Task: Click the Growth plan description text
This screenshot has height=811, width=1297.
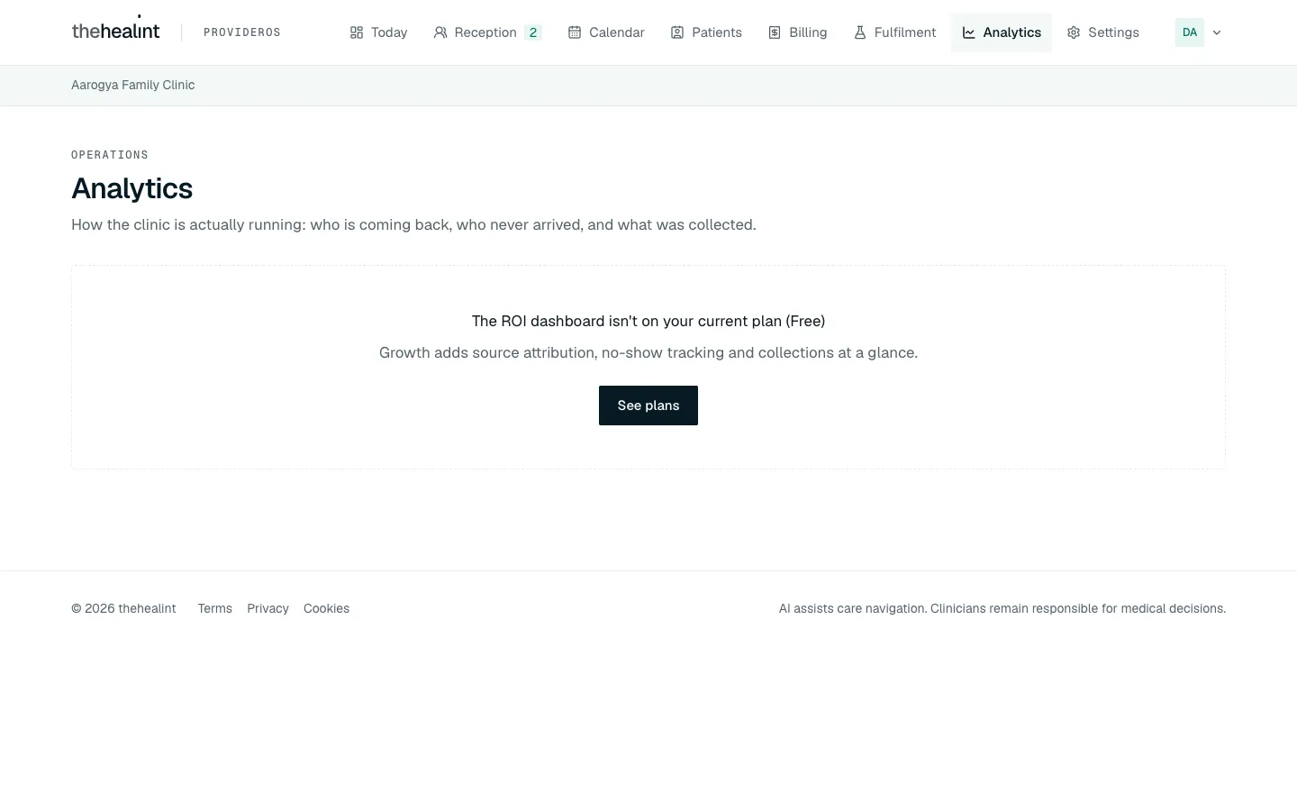Action: point(648,352)
